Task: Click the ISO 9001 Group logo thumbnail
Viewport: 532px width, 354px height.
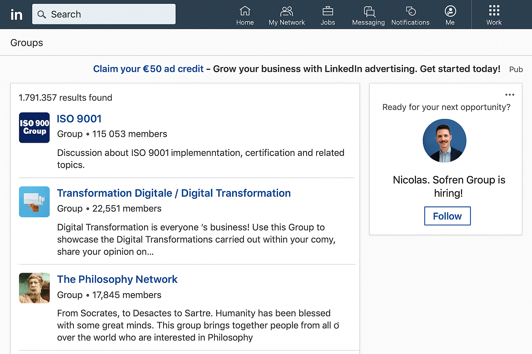Action: coord(34,128)
